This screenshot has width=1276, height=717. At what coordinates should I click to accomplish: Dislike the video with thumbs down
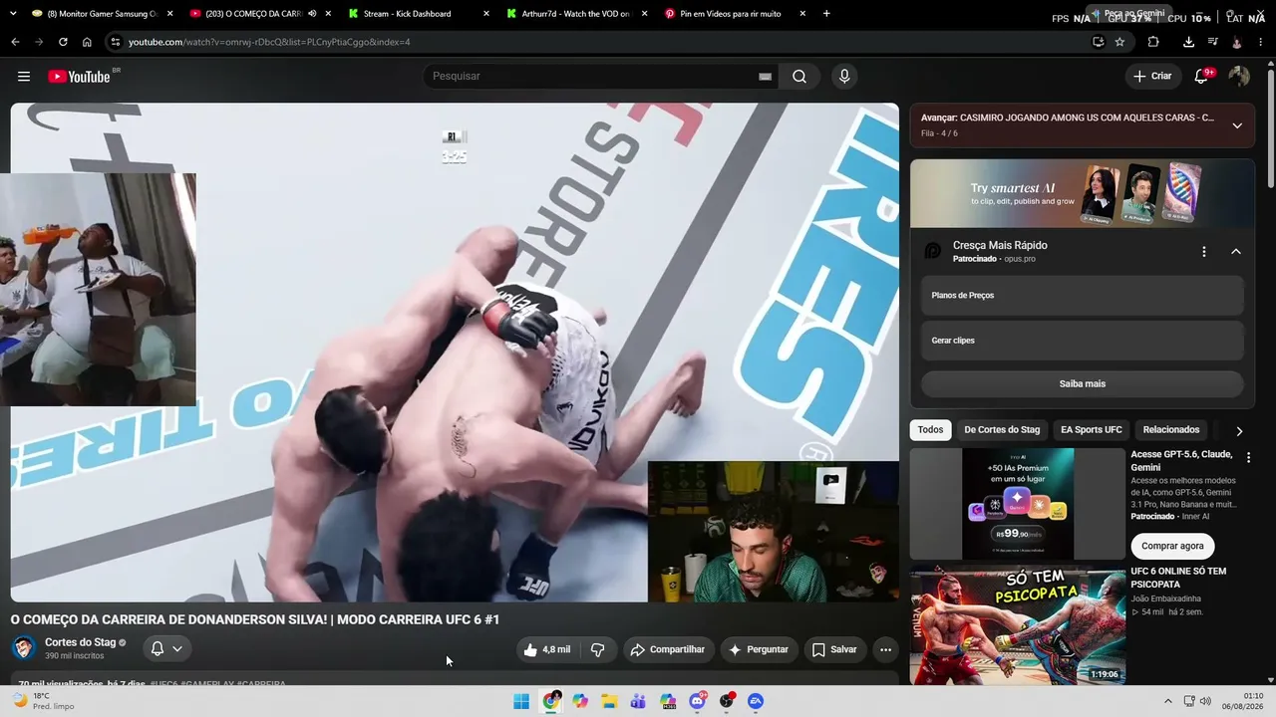coord(598,649)
